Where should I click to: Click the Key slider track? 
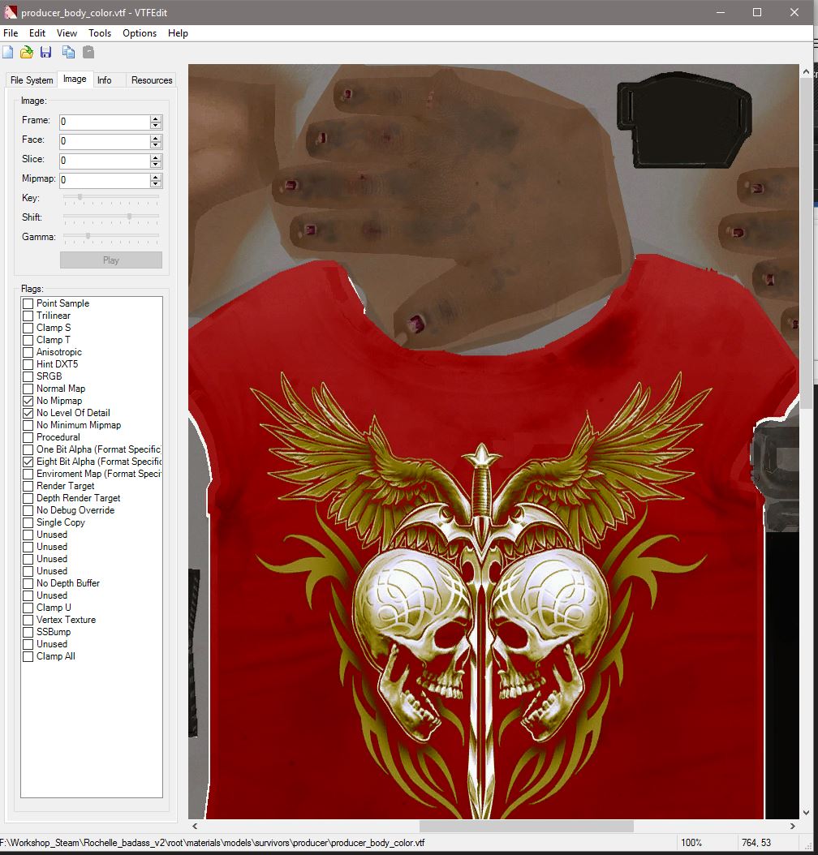pyautogui.click(x=111, y=197)
